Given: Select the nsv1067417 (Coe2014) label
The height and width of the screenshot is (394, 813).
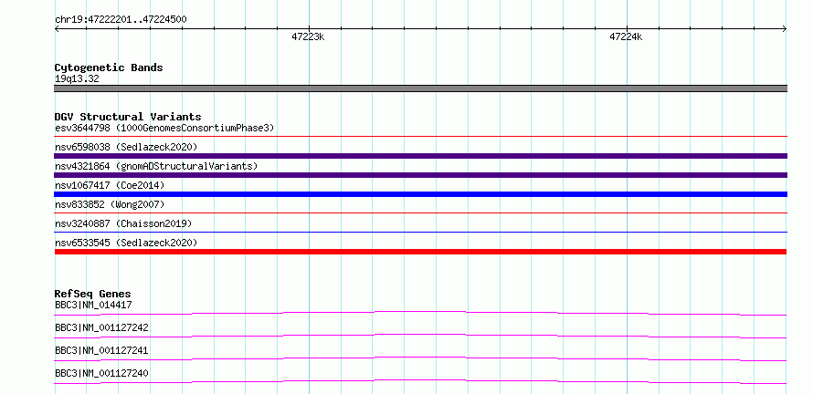Looking at the screenshot, I should click(110, 185).
